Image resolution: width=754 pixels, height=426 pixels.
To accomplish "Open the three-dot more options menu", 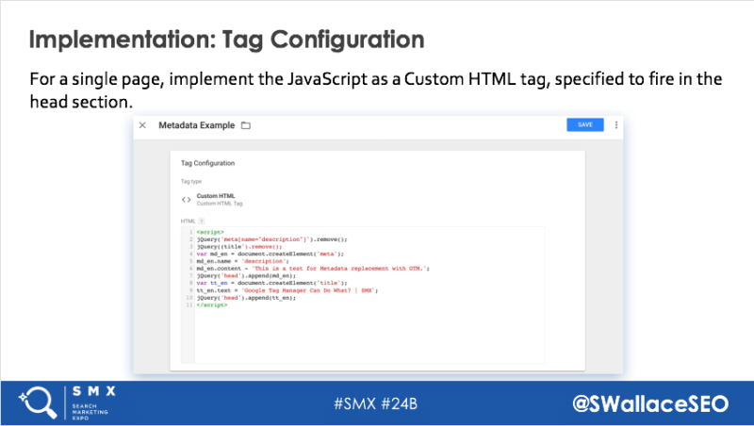I will (616, 125).
